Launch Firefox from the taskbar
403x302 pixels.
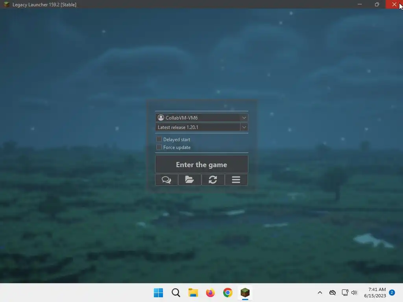point(211,293)
